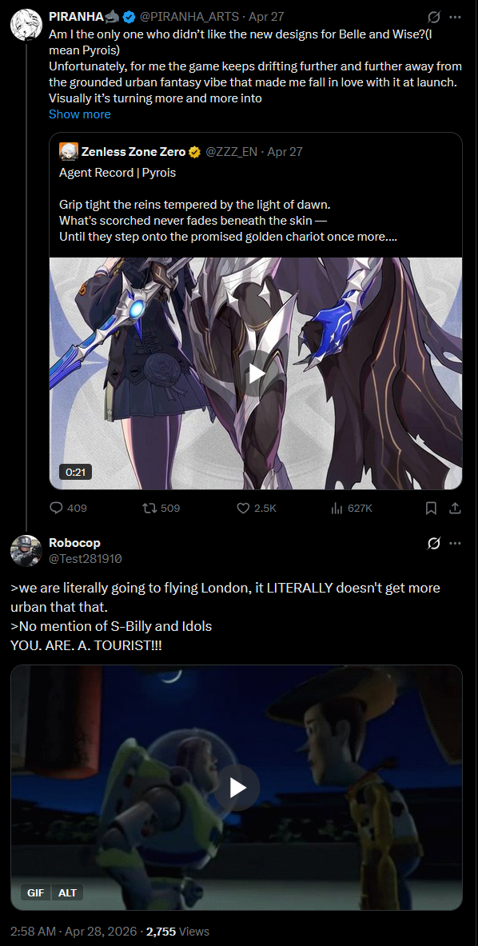Open Robocop's profile avatar
The width and height of the screenshot is (478, 946).
click(26, 550)
